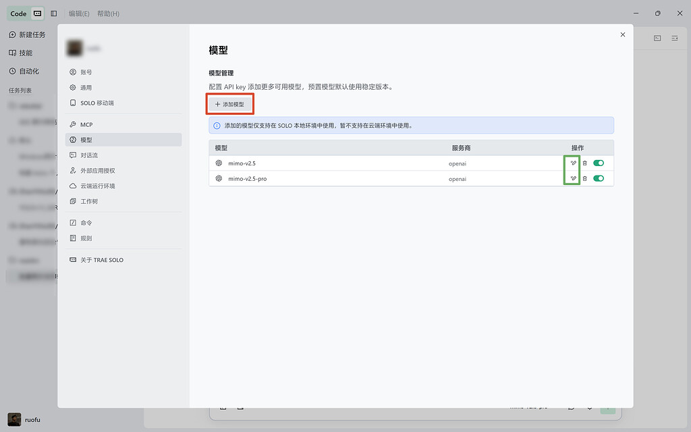The height and width of the screenshot is (432, 691).
Task: Open the MCP settings section
Action: [x=123, y=124]
